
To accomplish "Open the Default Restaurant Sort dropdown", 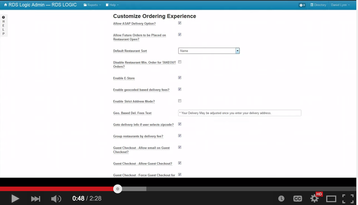I will (209, 51).
